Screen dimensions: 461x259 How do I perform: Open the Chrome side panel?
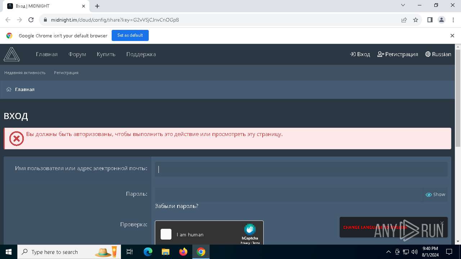click(x=430, y=20)
